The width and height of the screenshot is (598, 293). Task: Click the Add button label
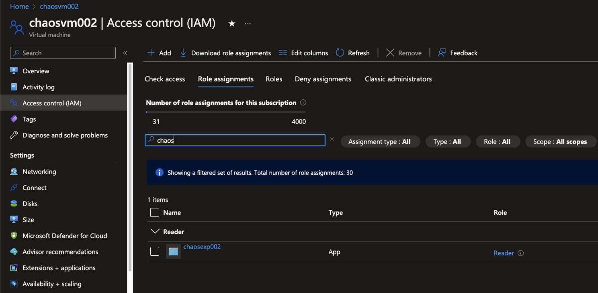tap(165, 53)
